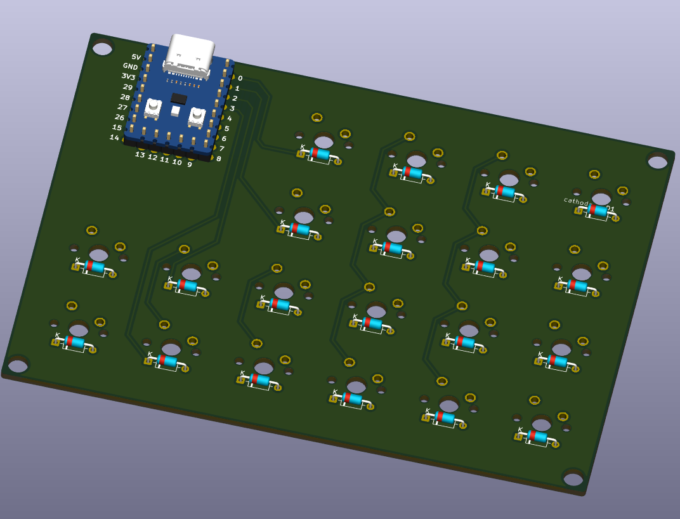Select the pin label 4
680x519 pixels.
230,119
